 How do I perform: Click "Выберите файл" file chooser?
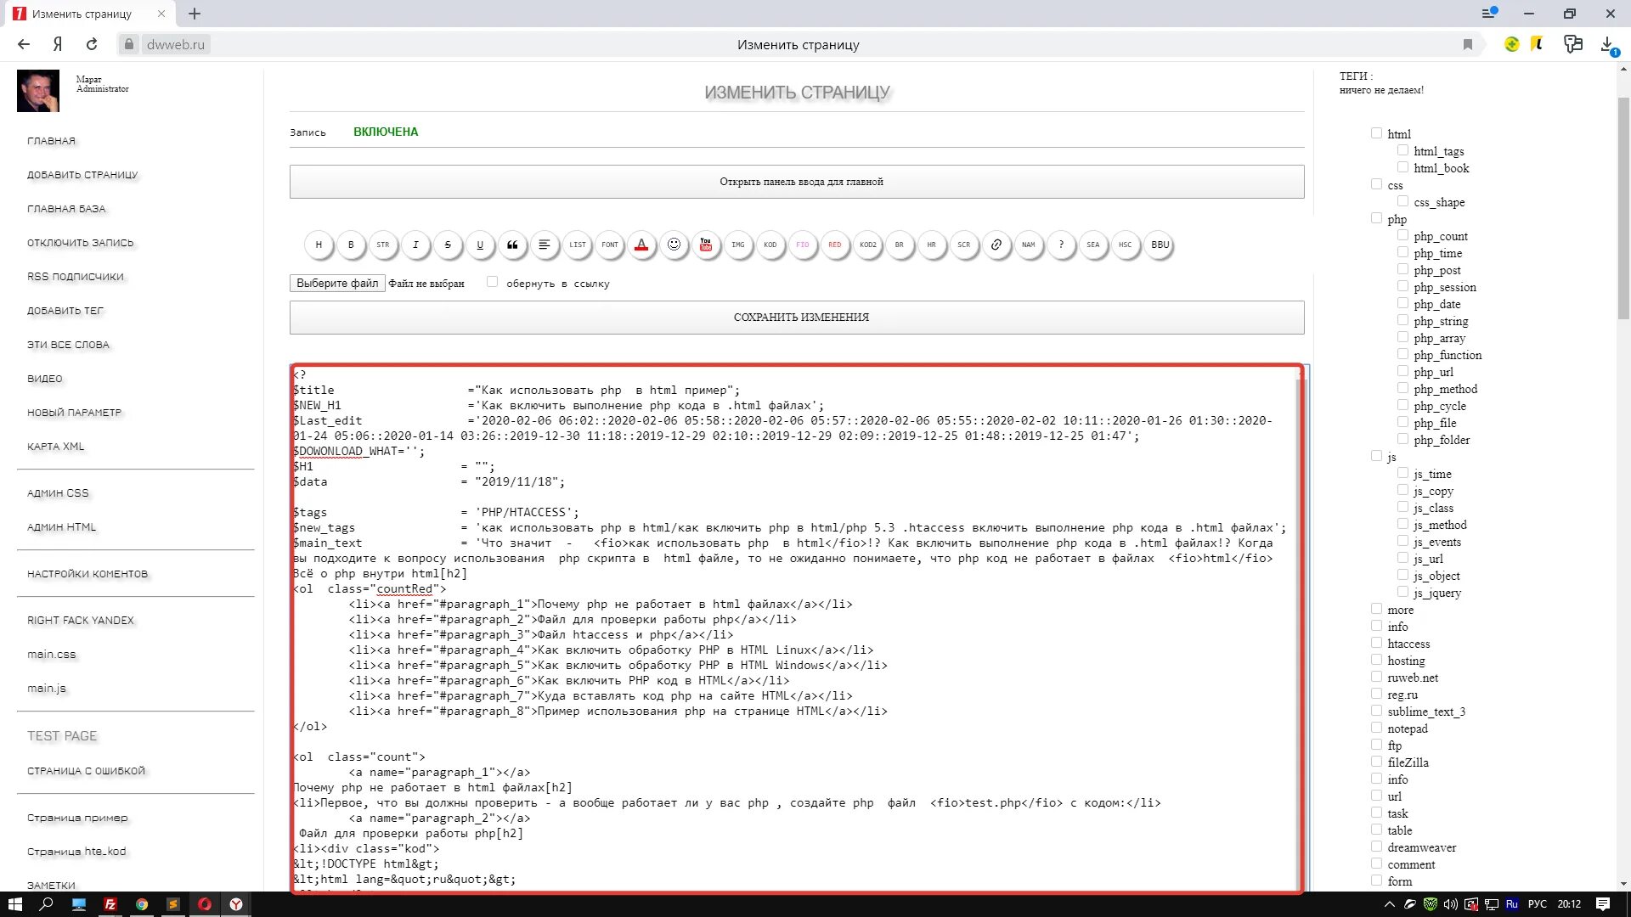pos(337,283)
